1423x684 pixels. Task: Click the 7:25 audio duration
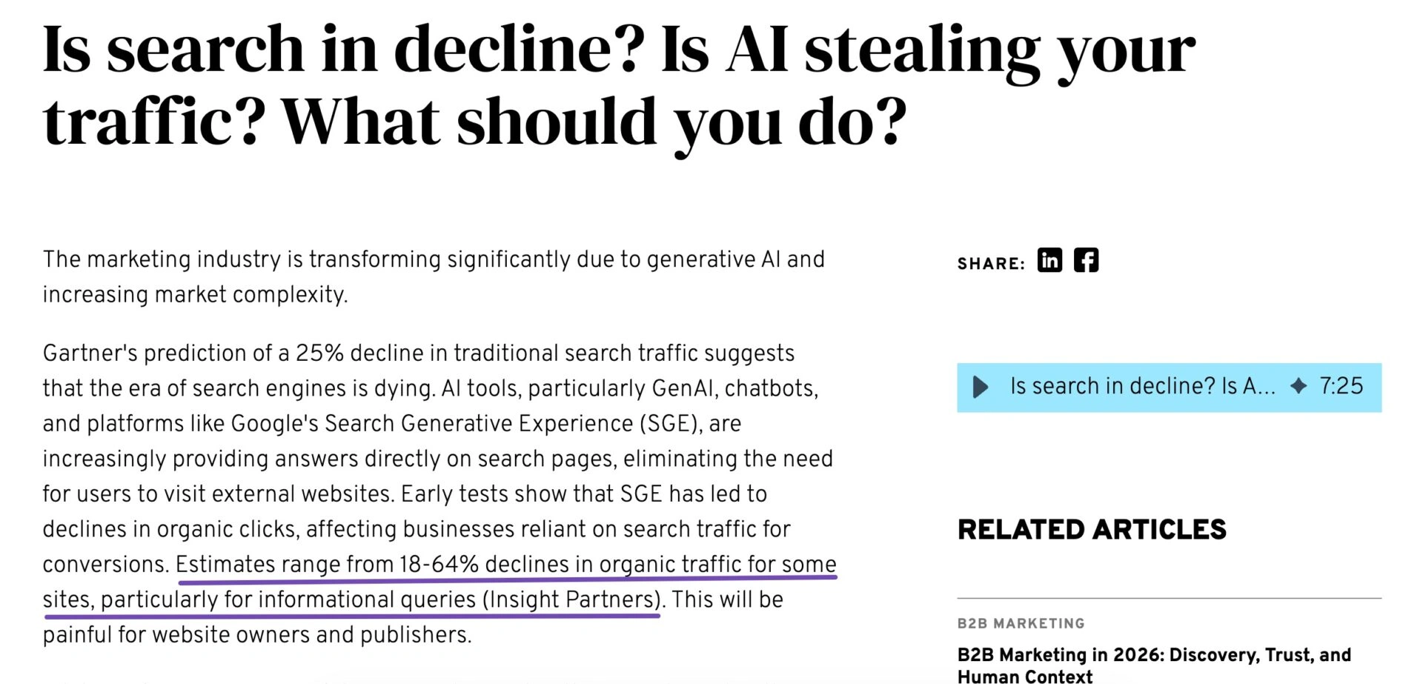1341,386
